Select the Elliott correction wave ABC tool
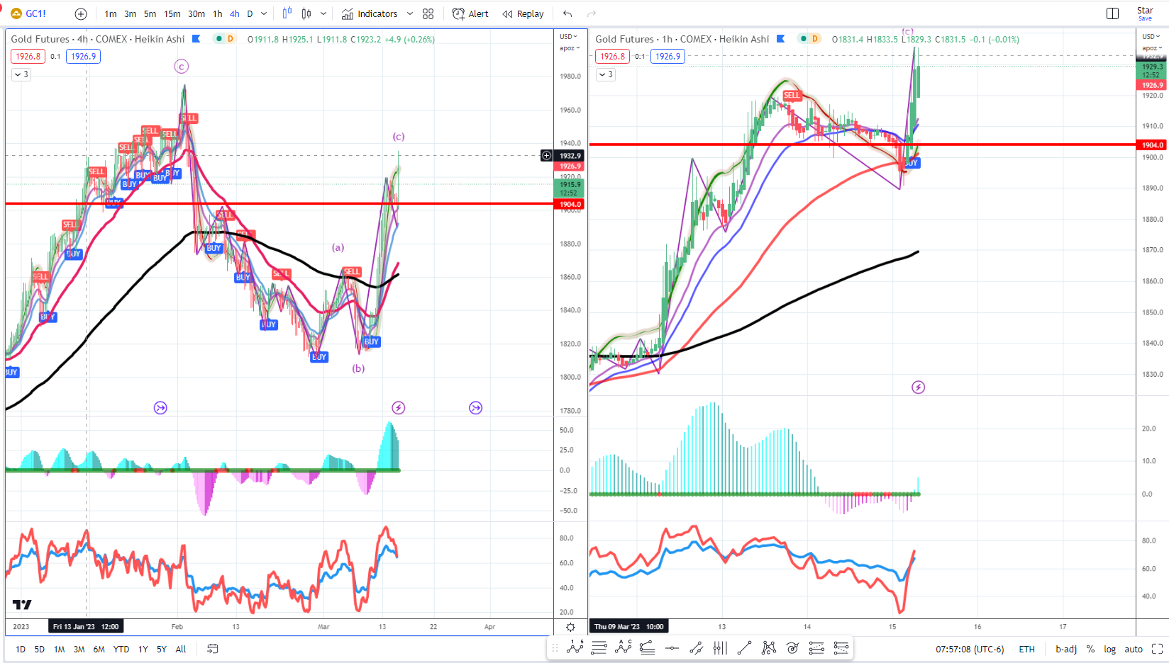Viewport: 1169px width, 663px height. click(624, 648)
